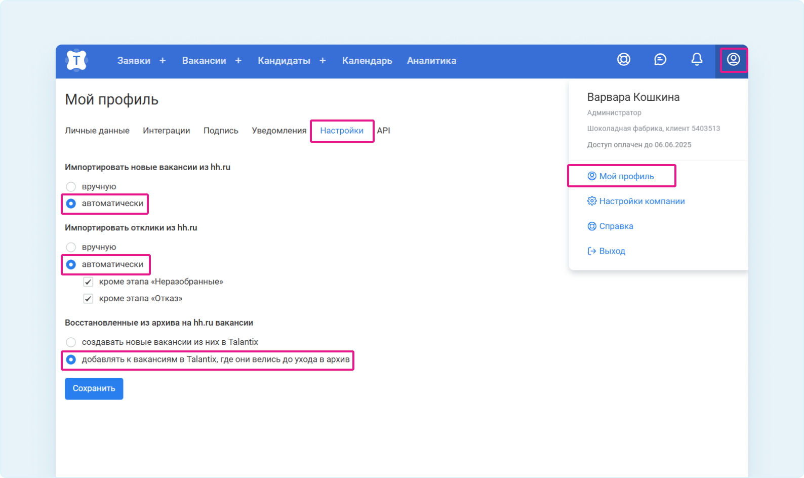This screenshot has height=478, width=804.
Task: Select автоматически for importing new vacancies
Action: tap(71, 204)
